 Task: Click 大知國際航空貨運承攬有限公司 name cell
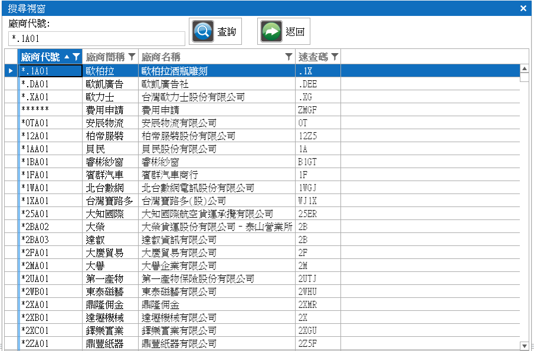click(x=217, y=214)
